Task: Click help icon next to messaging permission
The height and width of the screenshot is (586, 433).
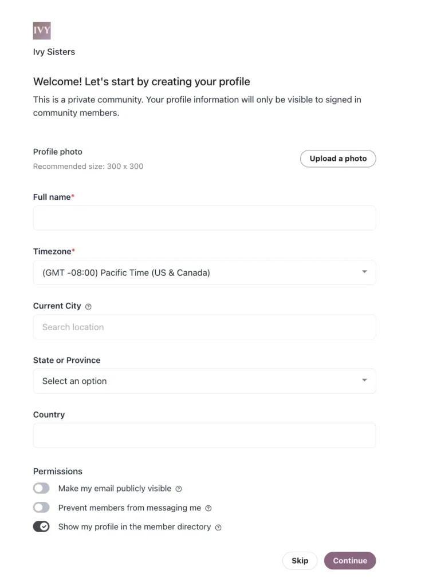Action: [x=208, y=508]
